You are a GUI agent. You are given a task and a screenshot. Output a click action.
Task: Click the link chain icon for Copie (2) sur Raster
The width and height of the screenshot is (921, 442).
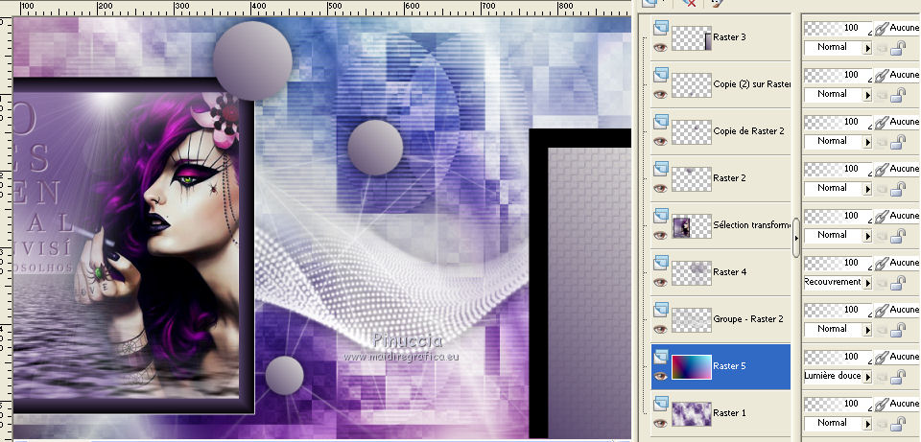881,75
